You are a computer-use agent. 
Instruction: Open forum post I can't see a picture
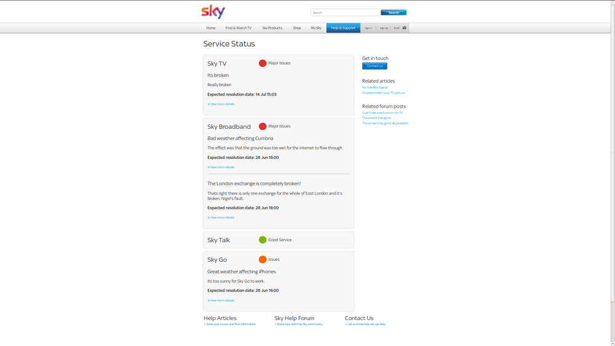coord(383,113)
